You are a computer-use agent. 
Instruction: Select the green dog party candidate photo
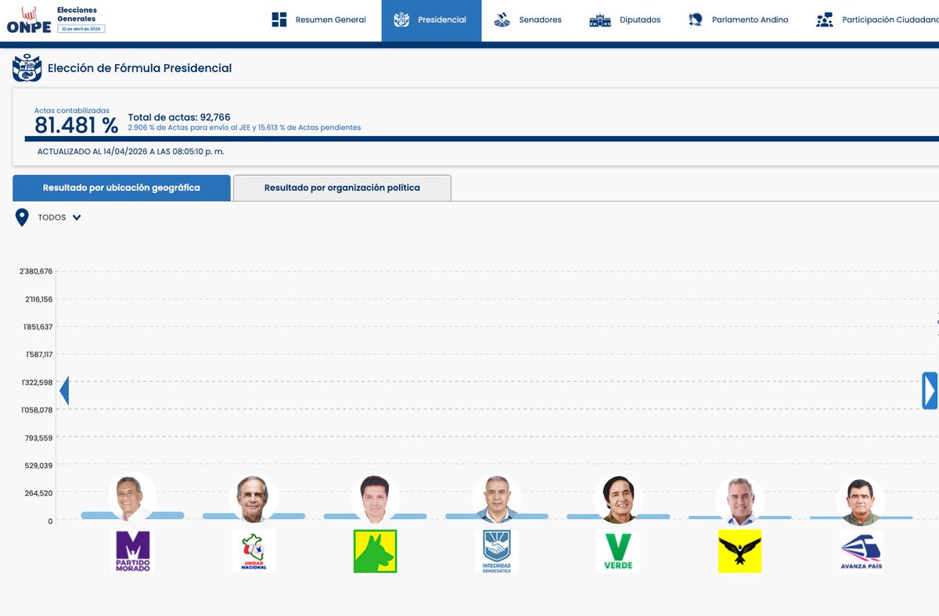point(375,499)
